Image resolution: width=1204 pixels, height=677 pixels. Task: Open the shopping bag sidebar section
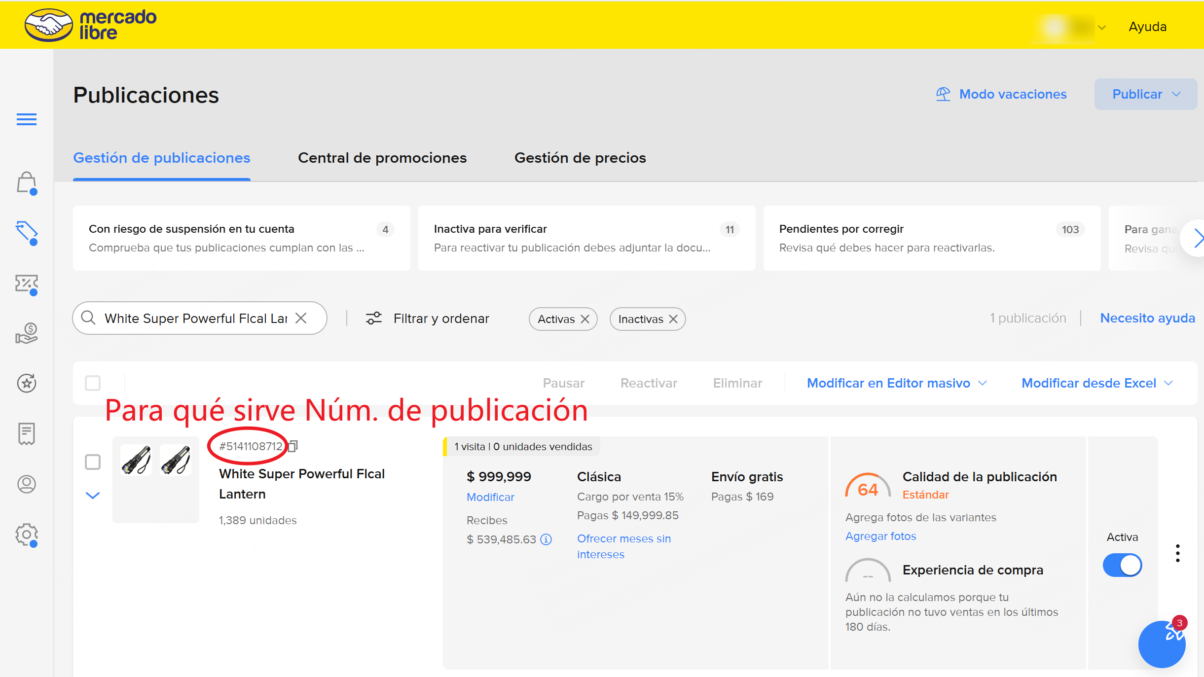click(27, 183)
